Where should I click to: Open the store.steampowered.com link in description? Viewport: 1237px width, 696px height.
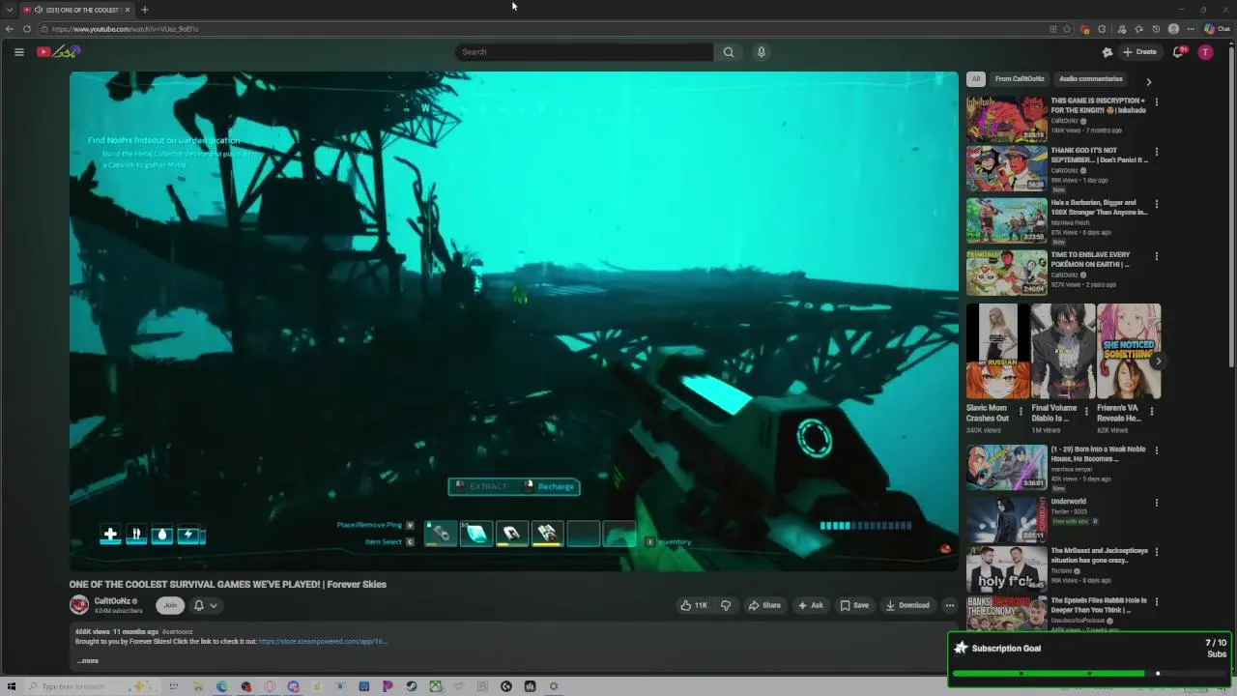tap(322, 641)
